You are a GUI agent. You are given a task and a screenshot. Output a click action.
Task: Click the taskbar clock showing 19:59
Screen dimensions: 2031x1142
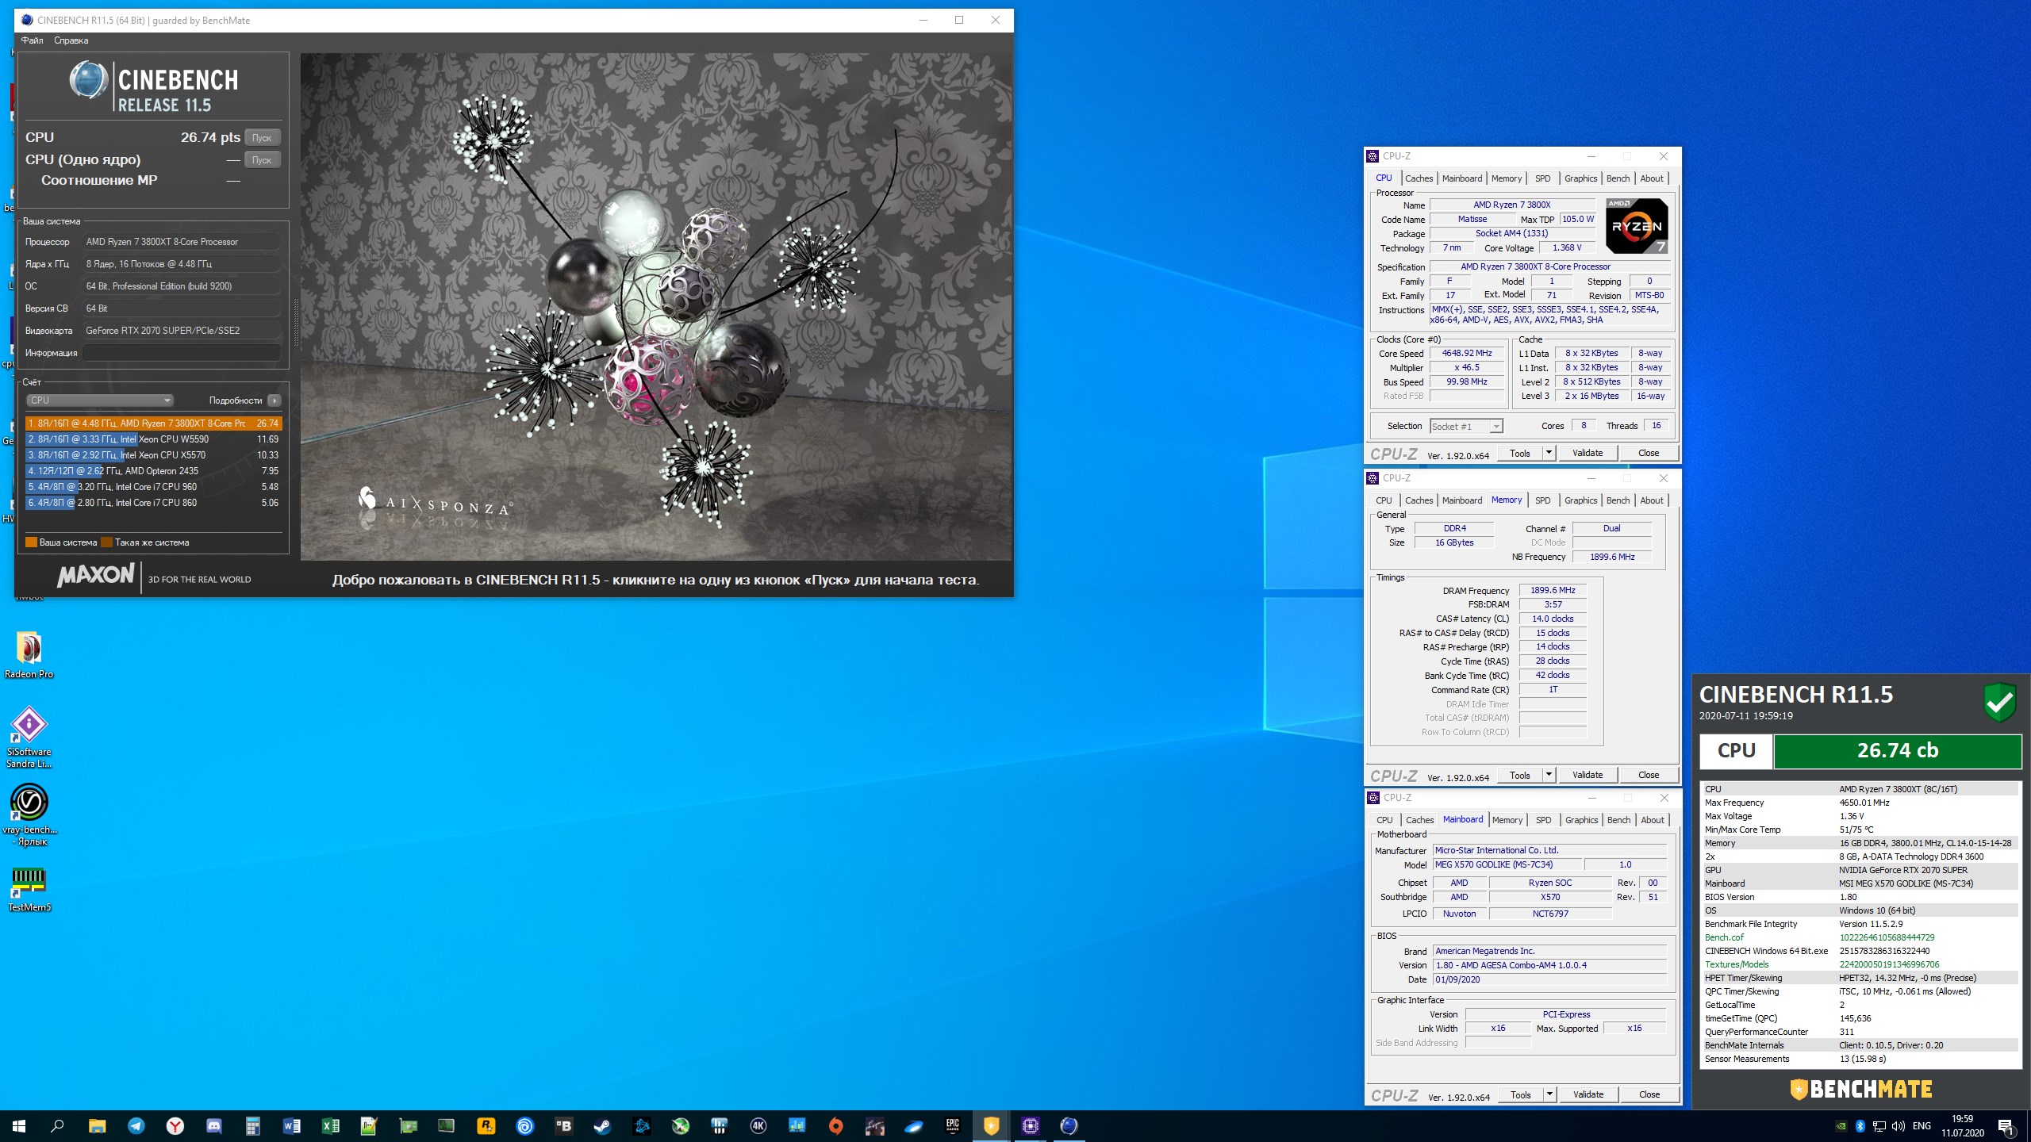pyautogui.click(x=1962, y=1126)
